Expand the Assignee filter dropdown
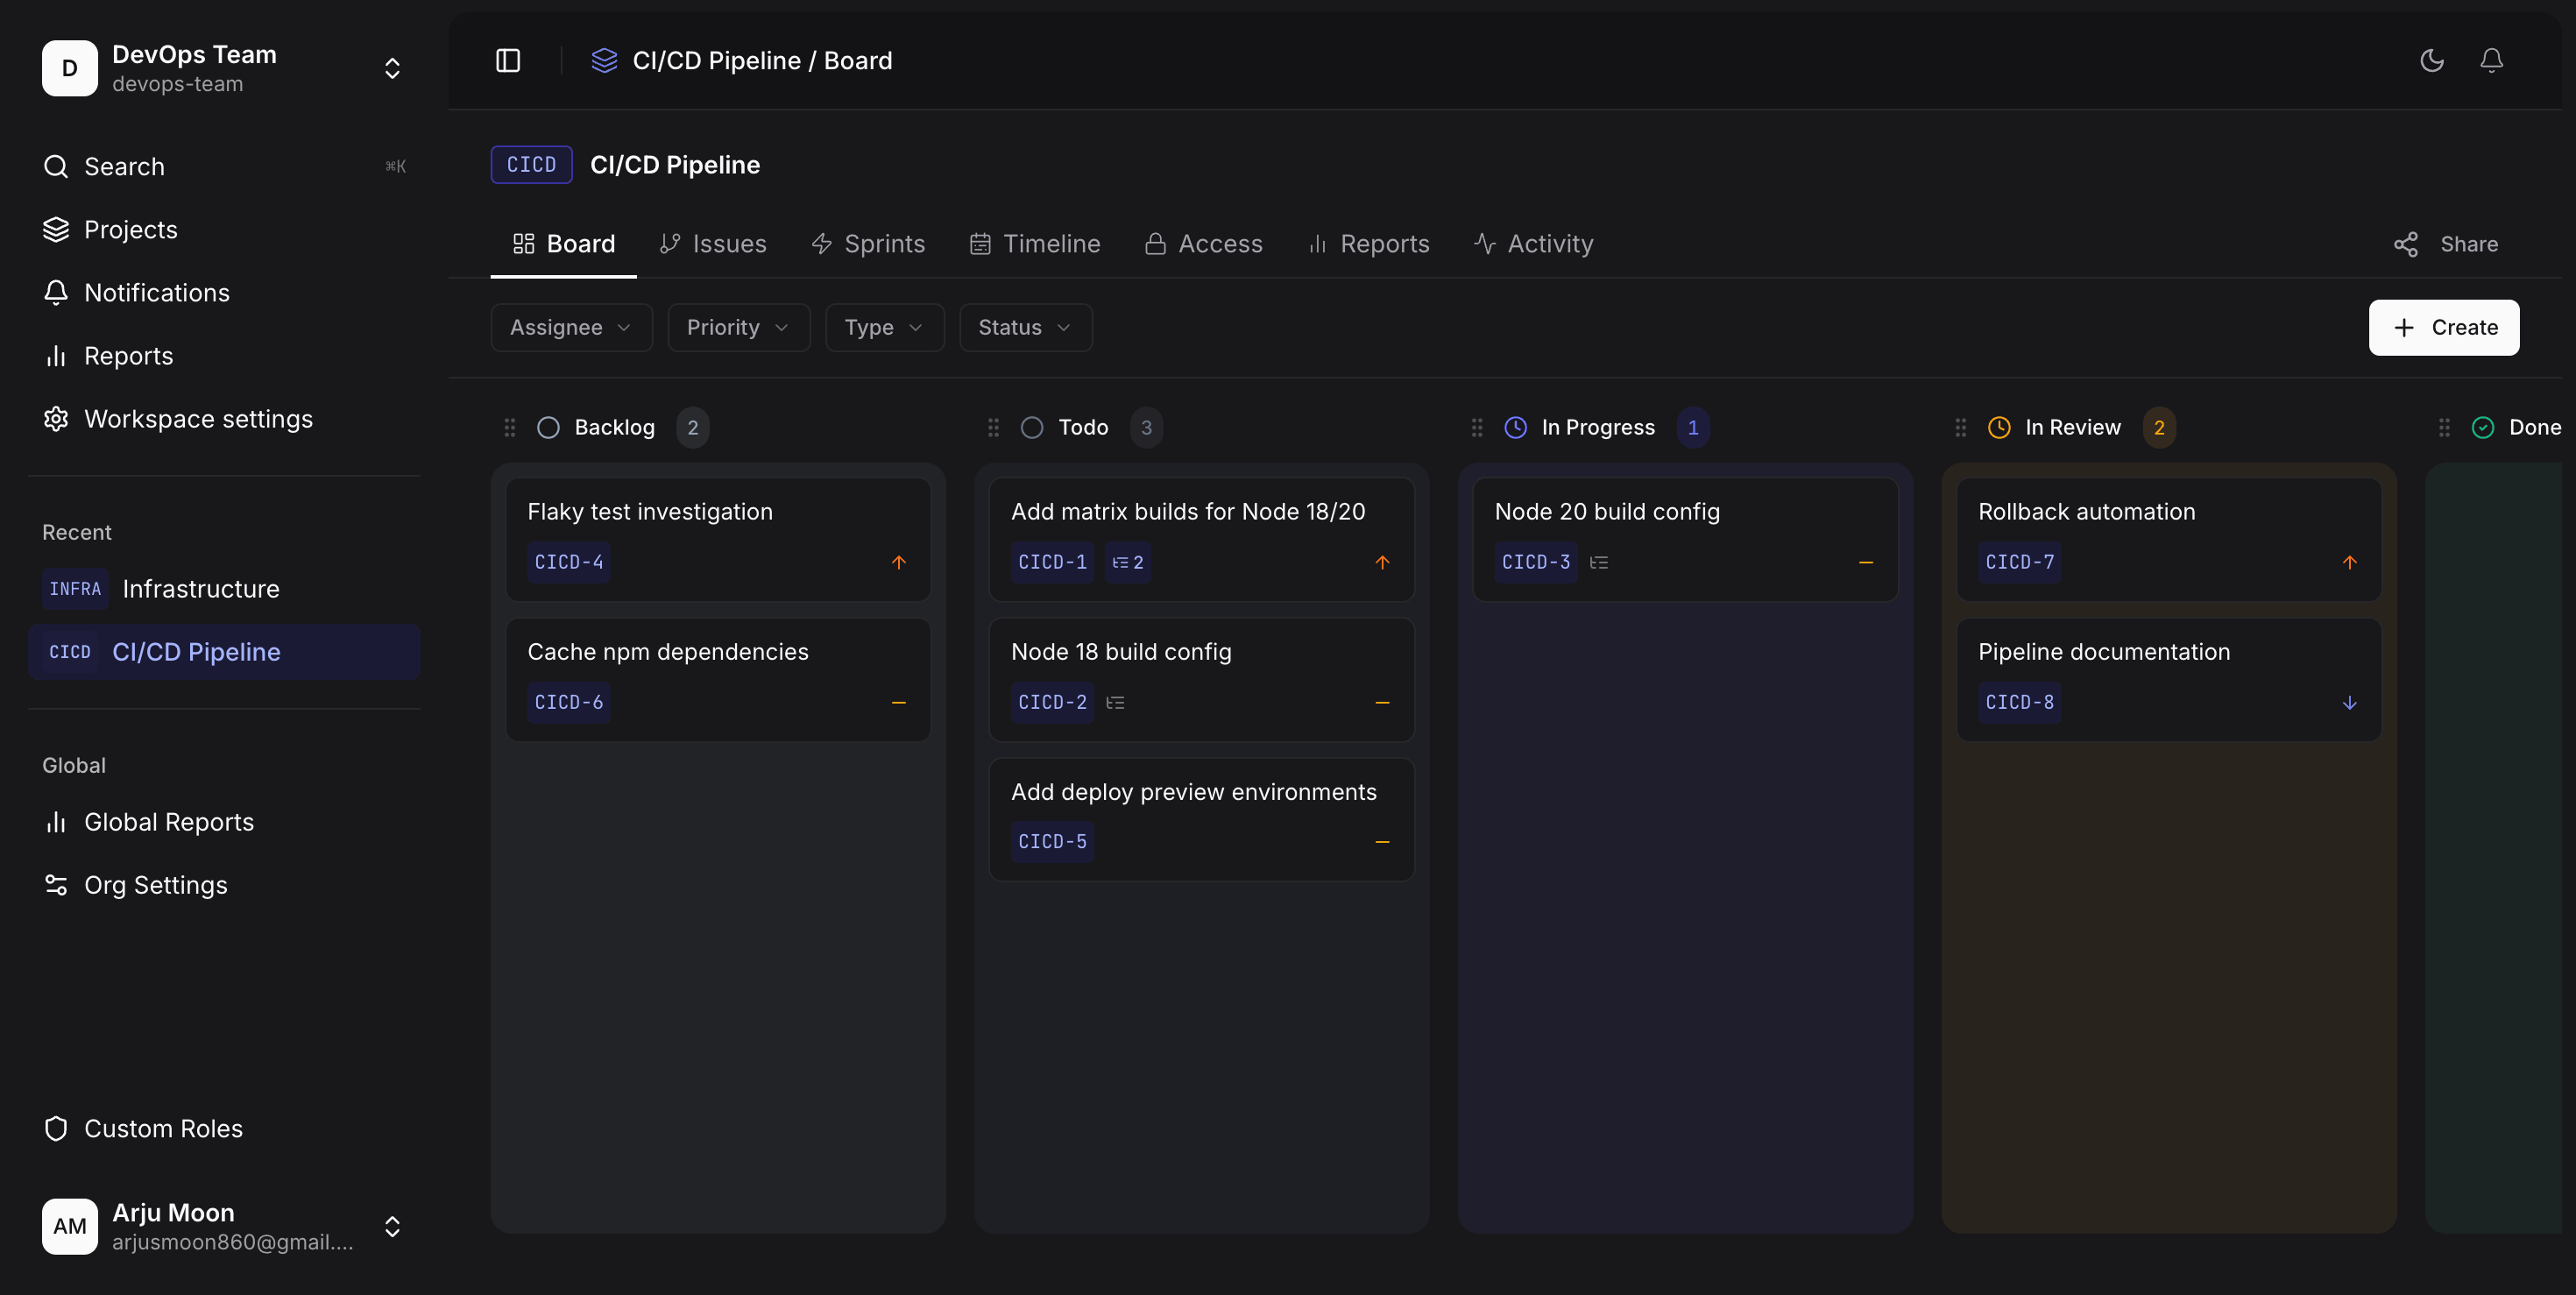 [571, 328]
